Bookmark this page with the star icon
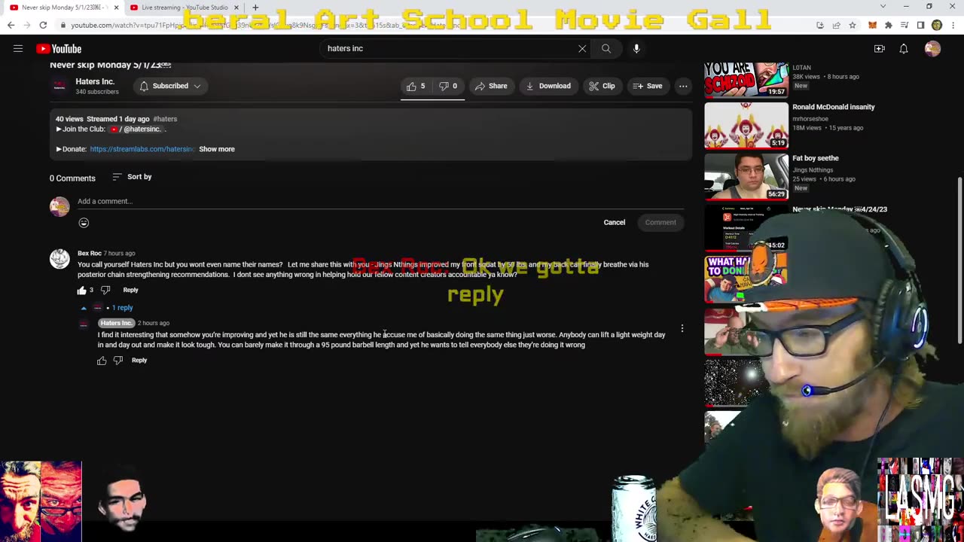Viewport: 964px width, 542px height. click(853, 25)
